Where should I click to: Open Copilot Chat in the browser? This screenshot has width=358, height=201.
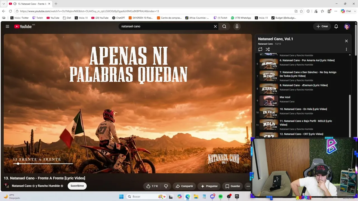346,11
